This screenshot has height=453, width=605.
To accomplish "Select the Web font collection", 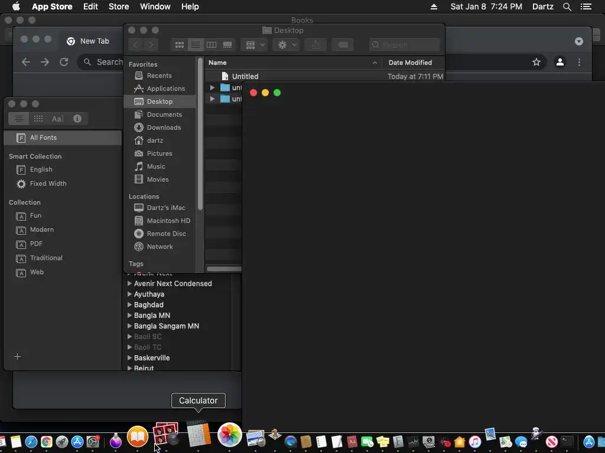I will [63, 273].
